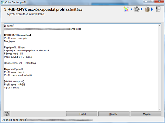Click the '3.RGB-CMYK eszközkapcsolat profil számítása' title
Screen dimensions: 165x123
[43, 9]
